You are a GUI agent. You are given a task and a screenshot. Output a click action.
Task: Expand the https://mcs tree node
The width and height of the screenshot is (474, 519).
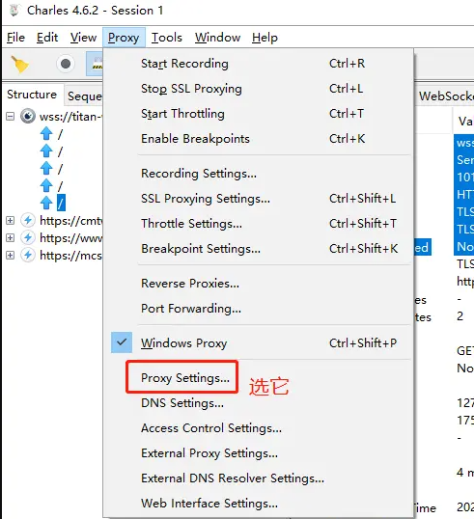tap(11, 256)
